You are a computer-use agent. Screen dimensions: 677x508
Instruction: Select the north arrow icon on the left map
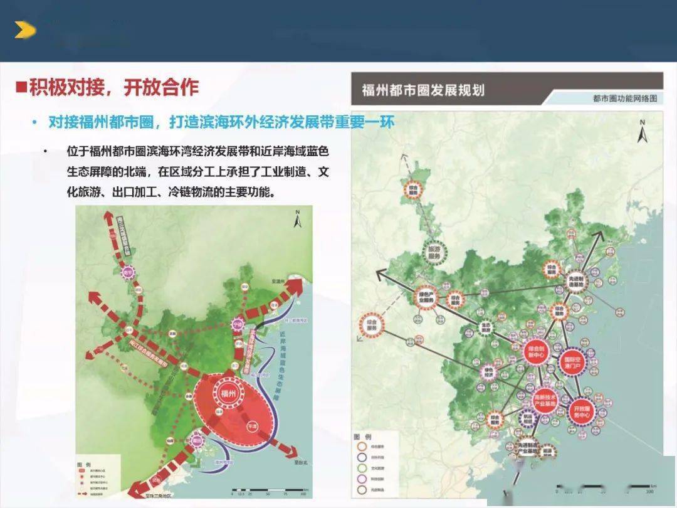coord(298,217)
